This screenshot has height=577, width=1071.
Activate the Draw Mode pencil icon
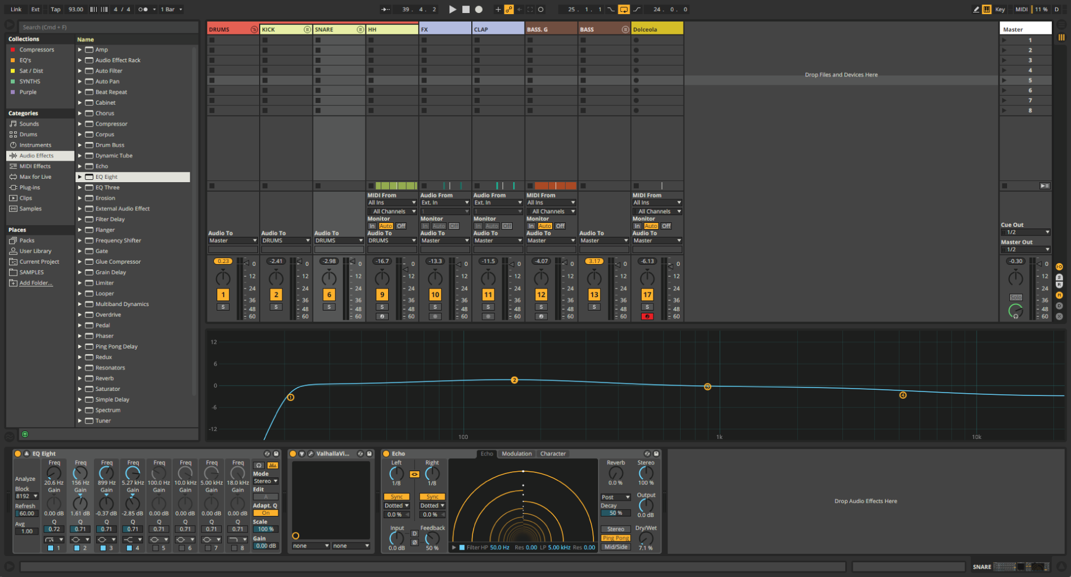pyautogui.click(x=976, y=9)
